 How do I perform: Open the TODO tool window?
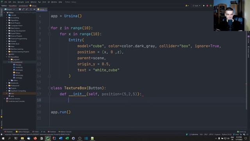click(36, 132)
